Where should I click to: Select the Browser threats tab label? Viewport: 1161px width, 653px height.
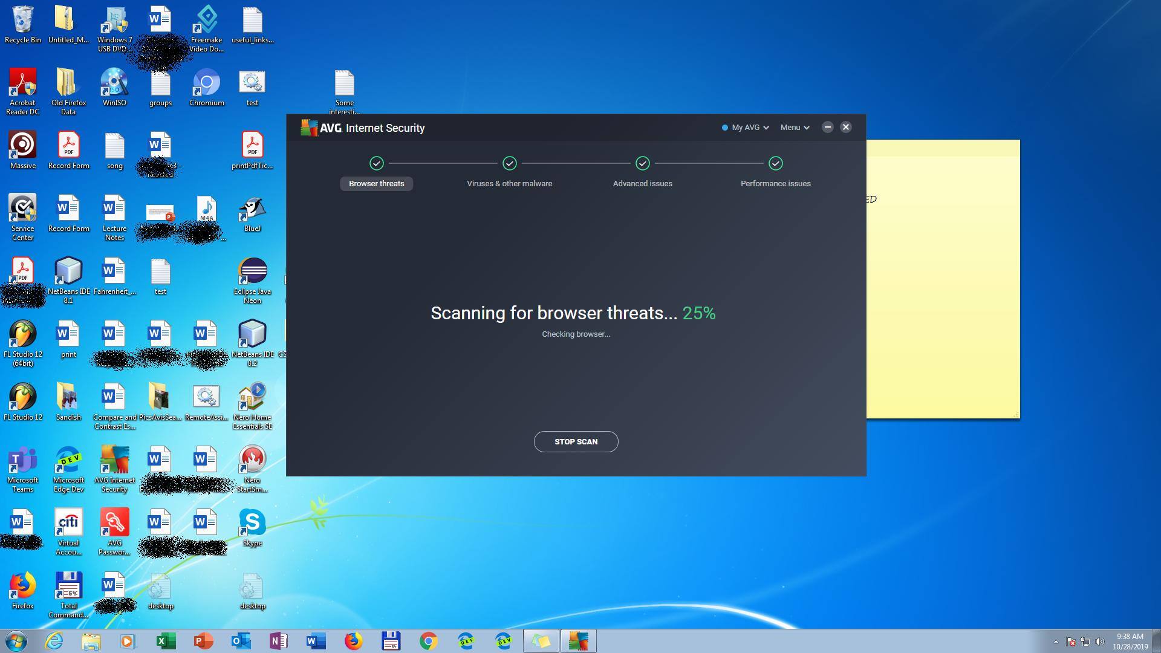376,184
